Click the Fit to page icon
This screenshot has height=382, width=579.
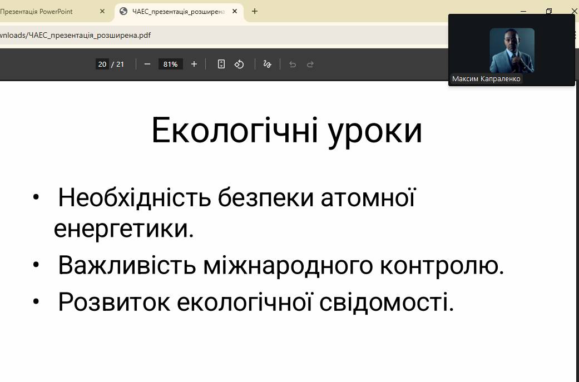(221, 64)
